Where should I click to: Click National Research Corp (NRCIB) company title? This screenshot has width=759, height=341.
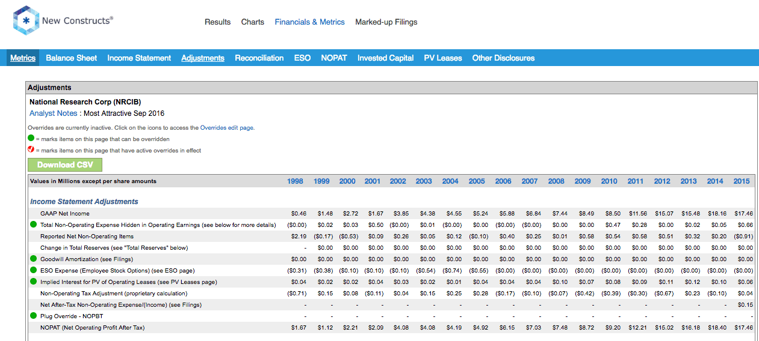click(x=85, y=102)
